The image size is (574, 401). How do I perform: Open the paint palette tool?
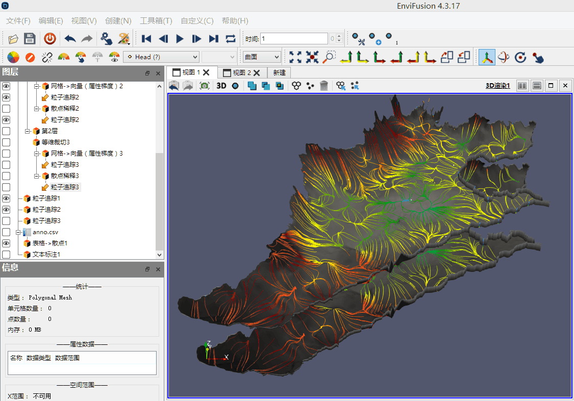(124, 39)
